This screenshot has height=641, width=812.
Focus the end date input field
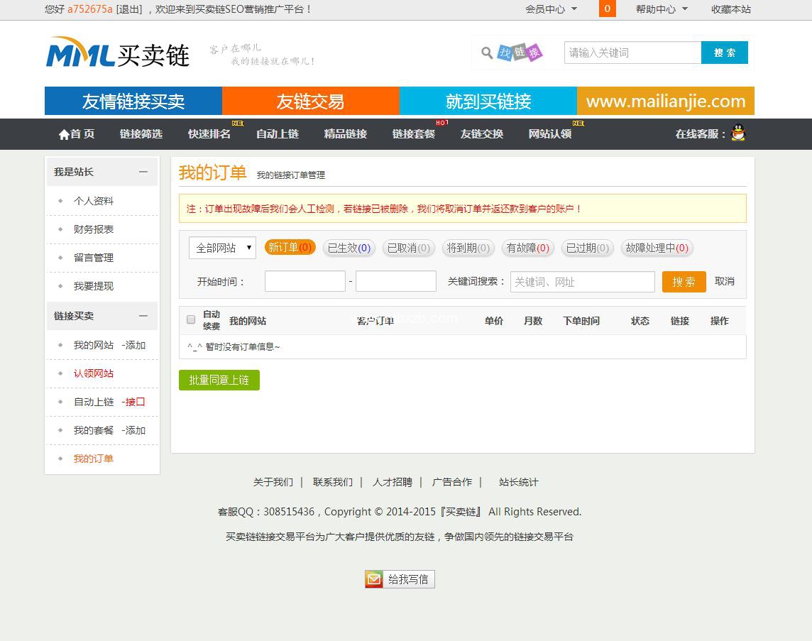(x=395, y=281)
